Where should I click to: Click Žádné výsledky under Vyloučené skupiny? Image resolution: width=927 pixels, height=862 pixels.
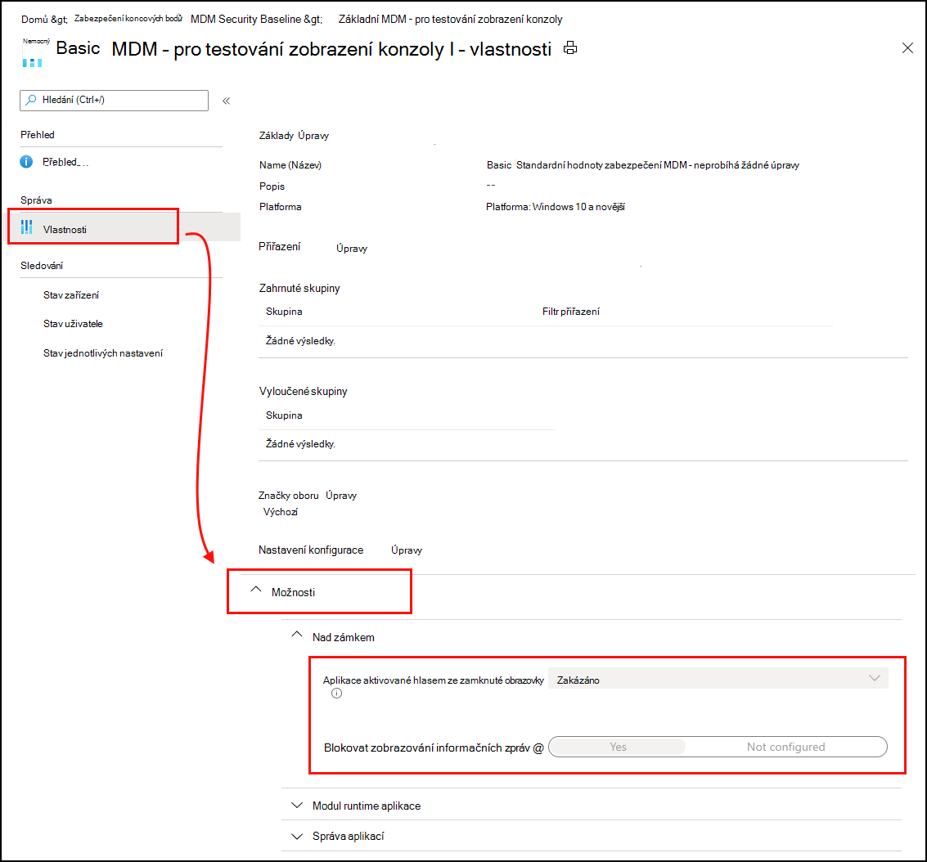pyautogui.click(x=300, y=444)
